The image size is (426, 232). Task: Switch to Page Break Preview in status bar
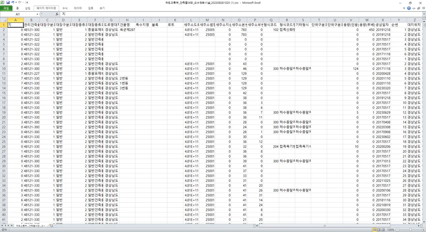(383, 230)
